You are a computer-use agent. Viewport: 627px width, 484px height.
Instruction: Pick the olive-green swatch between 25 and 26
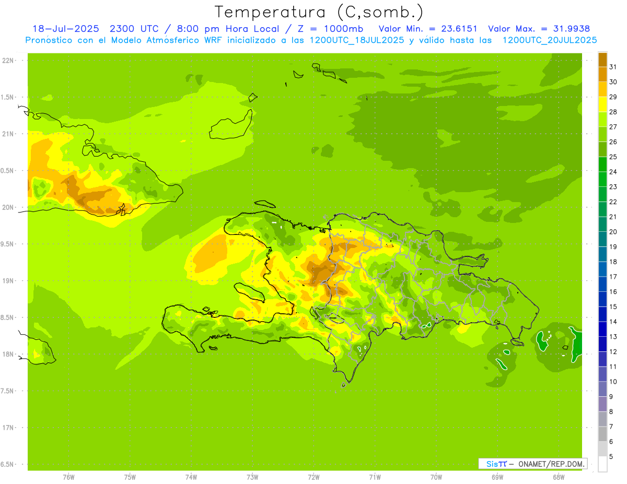pyautogui.click(x=602, y=149)
